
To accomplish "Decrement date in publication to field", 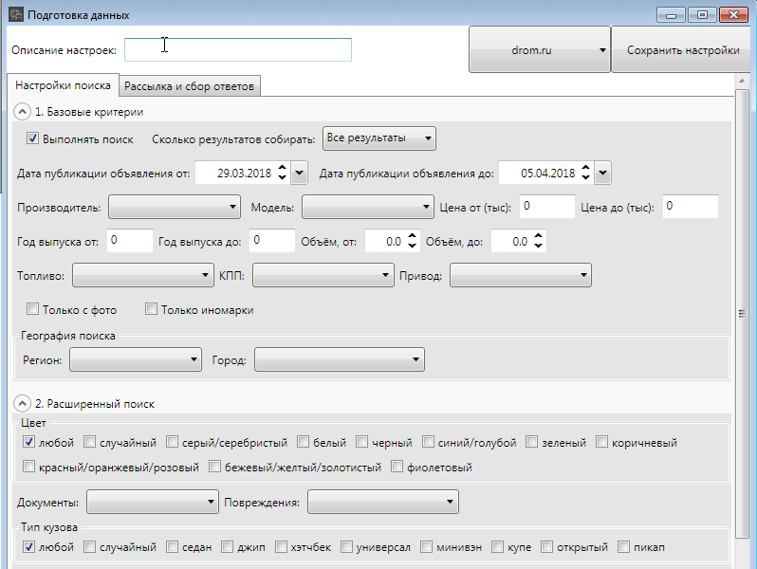I will click(585, 177).
